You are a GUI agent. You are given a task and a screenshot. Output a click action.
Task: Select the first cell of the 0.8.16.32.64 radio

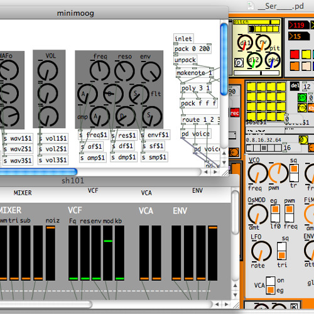[249, 148]
